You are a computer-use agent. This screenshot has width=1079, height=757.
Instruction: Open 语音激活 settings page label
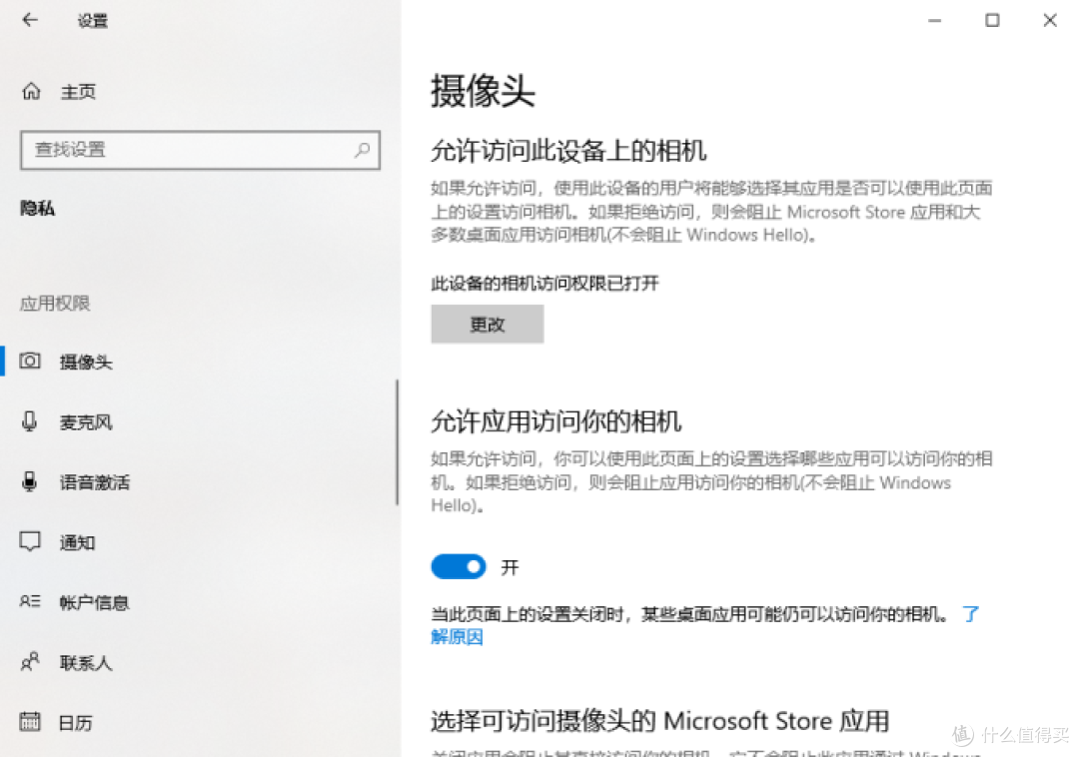[x=94, y=482]
